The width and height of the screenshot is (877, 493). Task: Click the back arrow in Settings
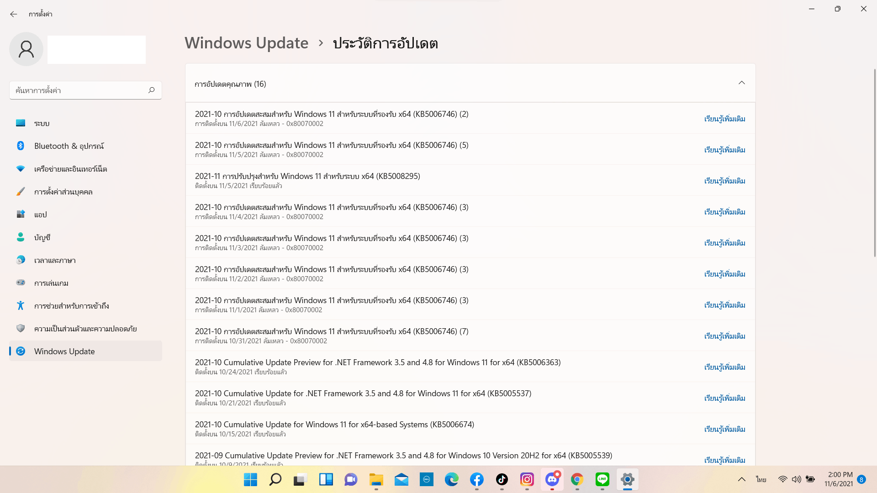[14, 14]
